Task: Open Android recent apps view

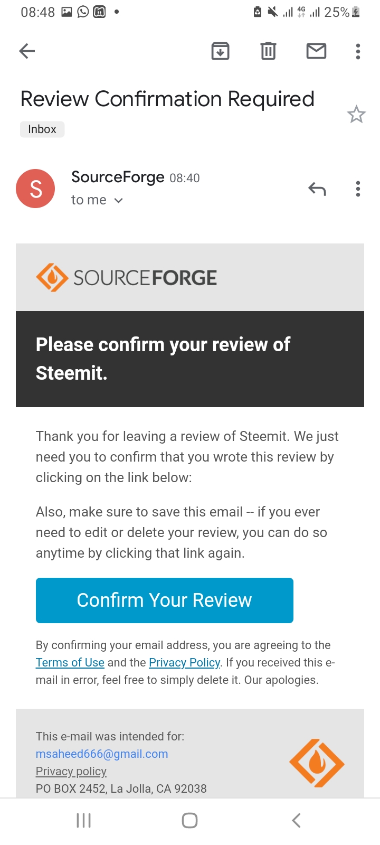Action: click(84, 820)
